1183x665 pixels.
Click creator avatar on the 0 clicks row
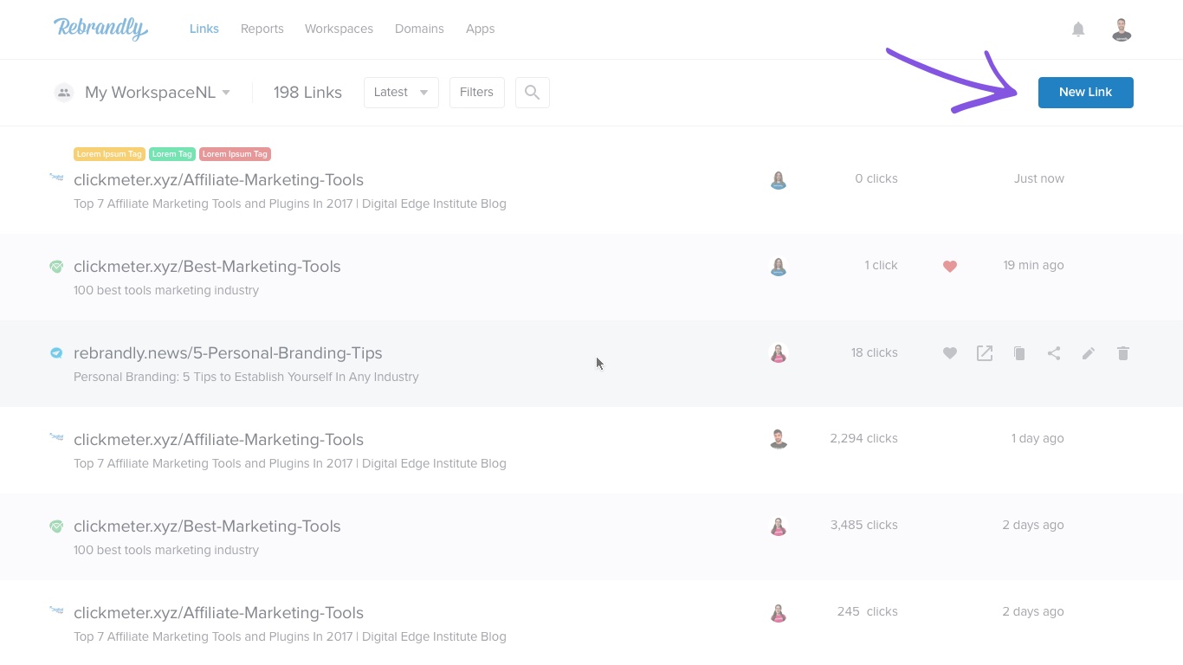779,180
